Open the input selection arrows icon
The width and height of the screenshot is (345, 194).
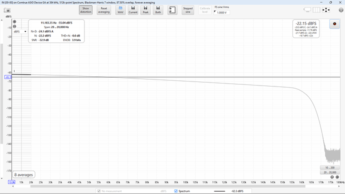(x=172, y=10)
